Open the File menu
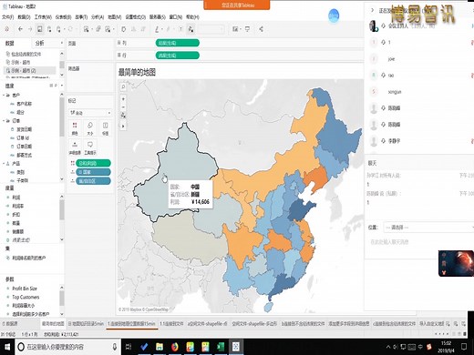The height and width of the screenshot is (355, 474). click(7, 17)
